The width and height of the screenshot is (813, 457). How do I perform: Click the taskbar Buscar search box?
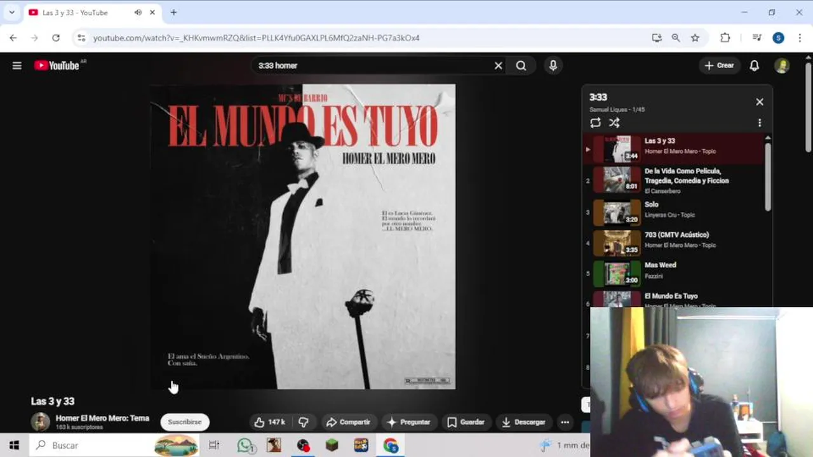(x=114, y=446)
